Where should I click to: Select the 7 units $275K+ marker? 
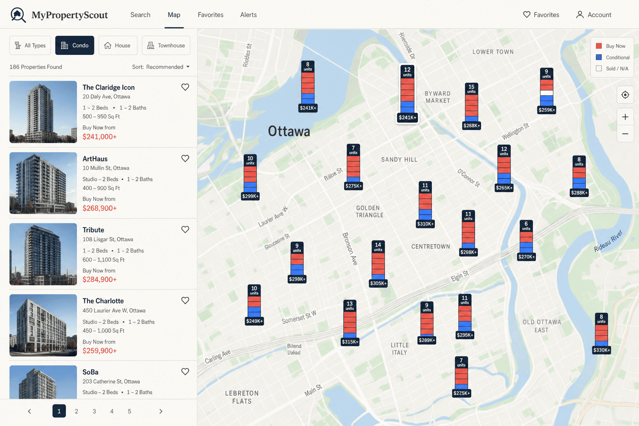coord(353,167)
